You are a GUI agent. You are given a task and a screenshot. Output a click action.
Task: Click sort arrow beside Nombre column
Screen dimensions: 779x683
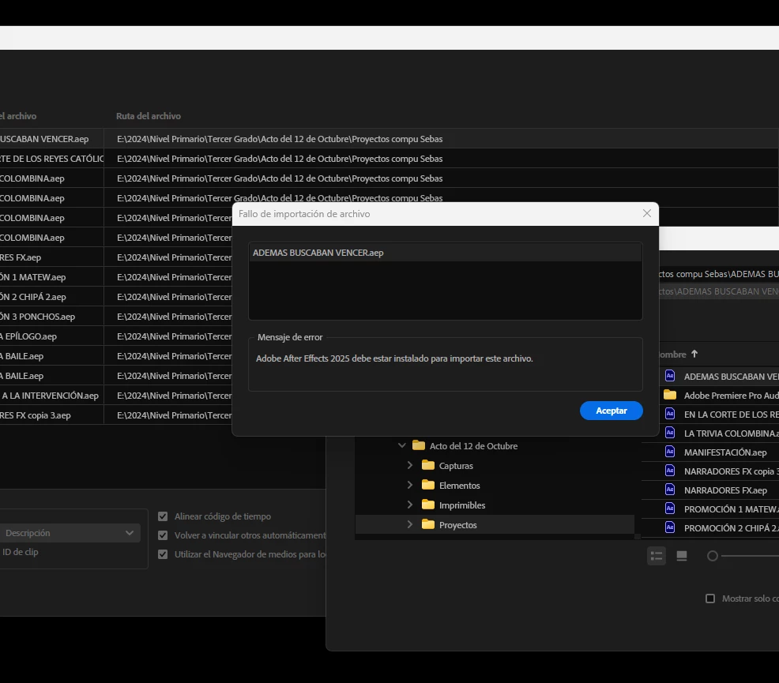pyautogui.click(x=694, y=354)
